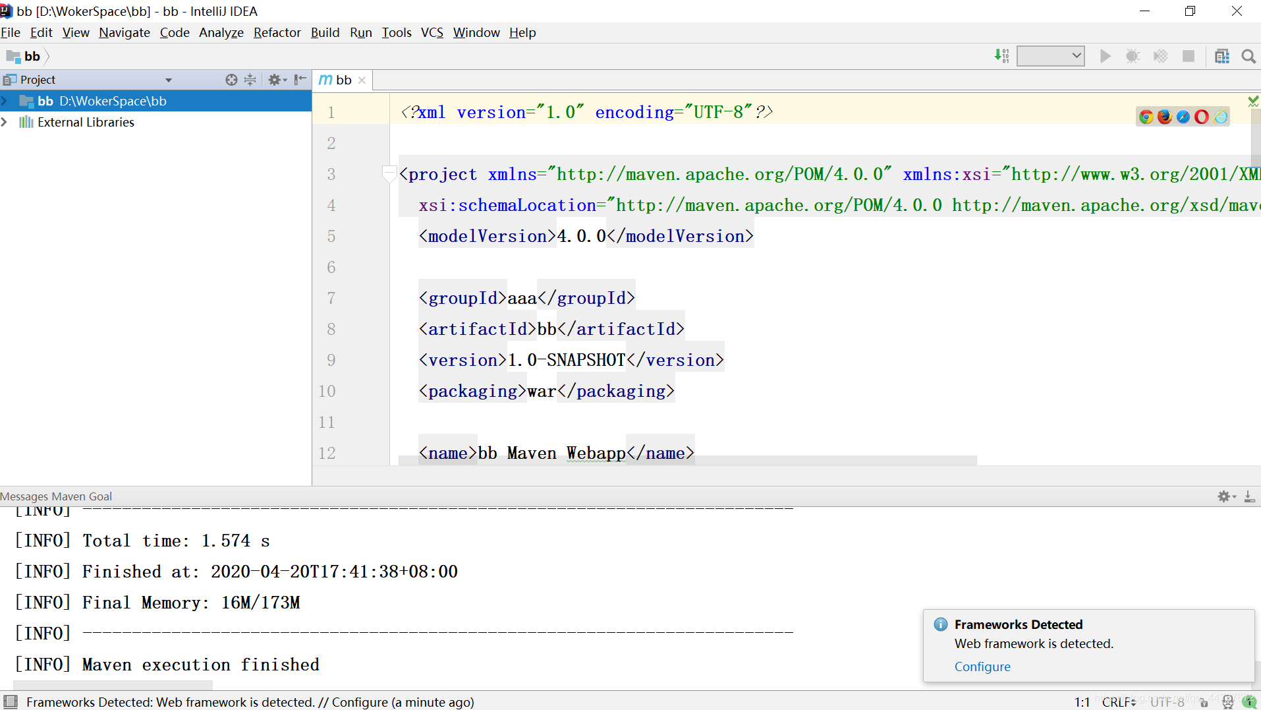Open in Internet Explorer browser icon
Image resolution: width=1261 pixels, height=710 pixels.
1221,117
